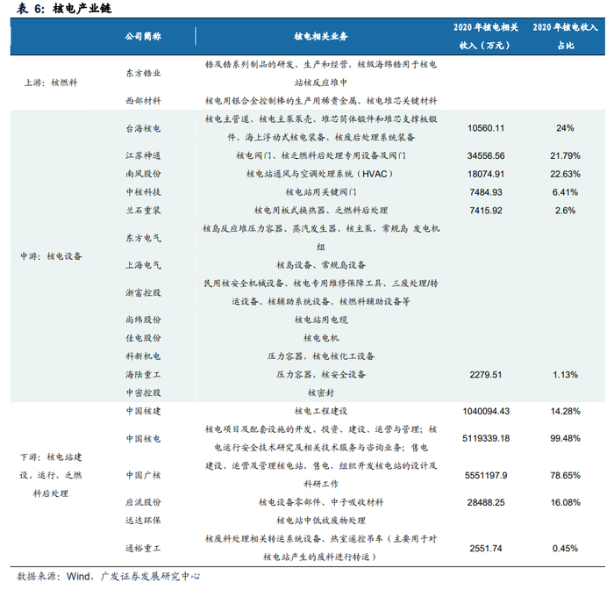Viewport: 614px width, 590px height.
Task: Click the 1.13% share cell
Action: point(565,375)
